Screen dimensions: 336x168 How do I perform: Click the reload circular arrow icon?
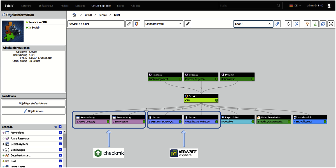[288, 24]
